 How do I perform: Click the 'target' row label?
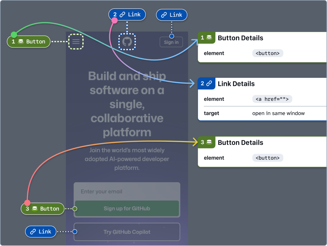tap(211, 113)
